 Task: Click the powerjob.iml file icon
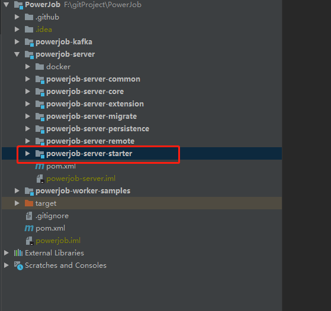(30, 241)
